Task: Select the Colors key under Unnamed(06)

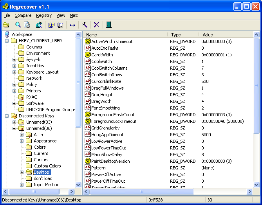Action: click(40, 147)
